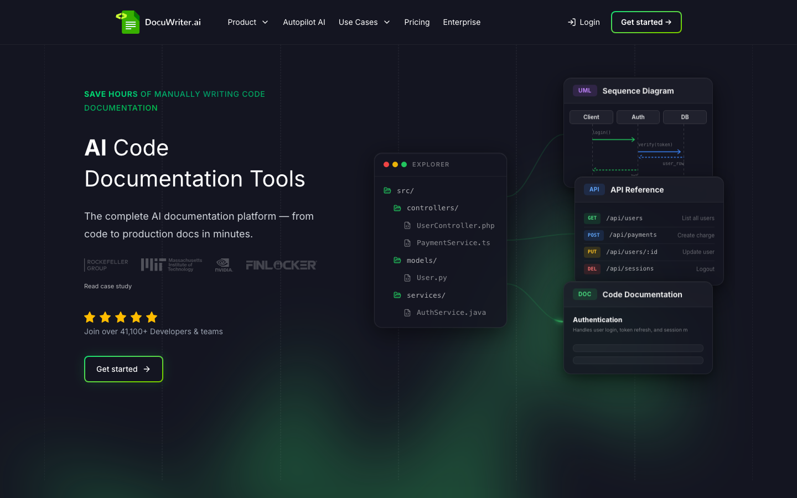Image resolution: width=797 pixels, height=498 pixels.
Task: Open the Enterprise page
Action: 462,22
